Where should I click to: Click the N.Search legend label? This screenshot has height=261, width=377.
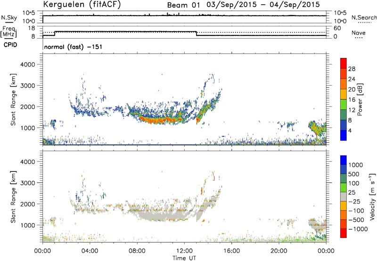(364, 17)
